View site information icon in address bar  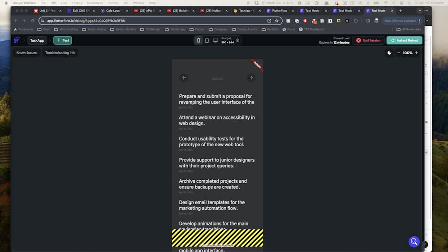tap(43, 21)
